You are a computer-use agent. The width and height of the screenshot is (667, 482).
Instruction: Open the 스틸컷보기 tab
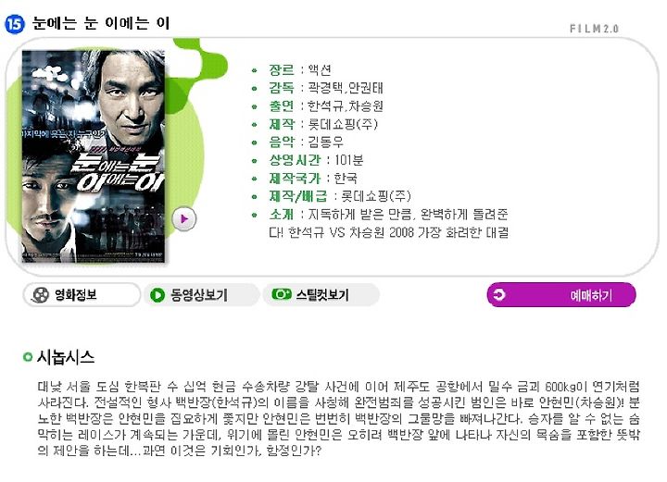click(321, 295)
